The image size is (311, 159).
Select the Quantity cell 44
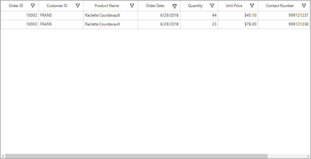click(x=199, y=15)
